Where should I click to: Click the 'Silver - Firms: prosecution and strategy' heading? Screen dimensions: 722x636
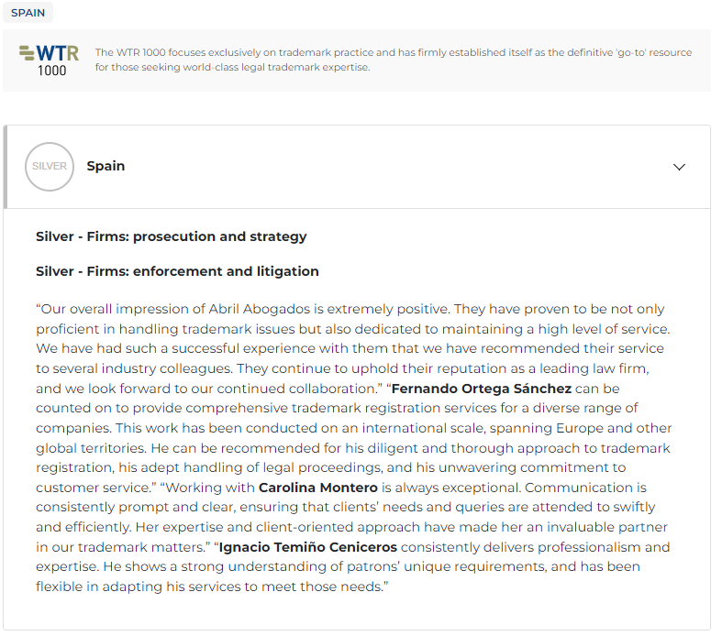click(172, 236)
